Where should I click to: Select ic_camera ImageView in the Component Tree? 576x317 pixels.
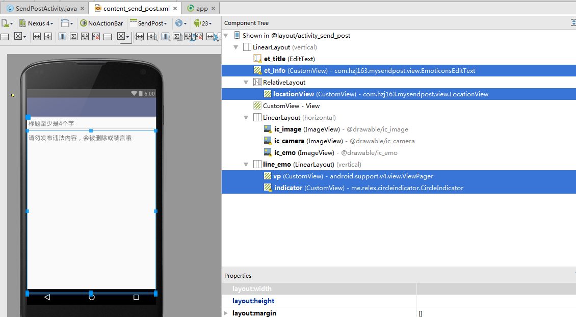(289, 141)
